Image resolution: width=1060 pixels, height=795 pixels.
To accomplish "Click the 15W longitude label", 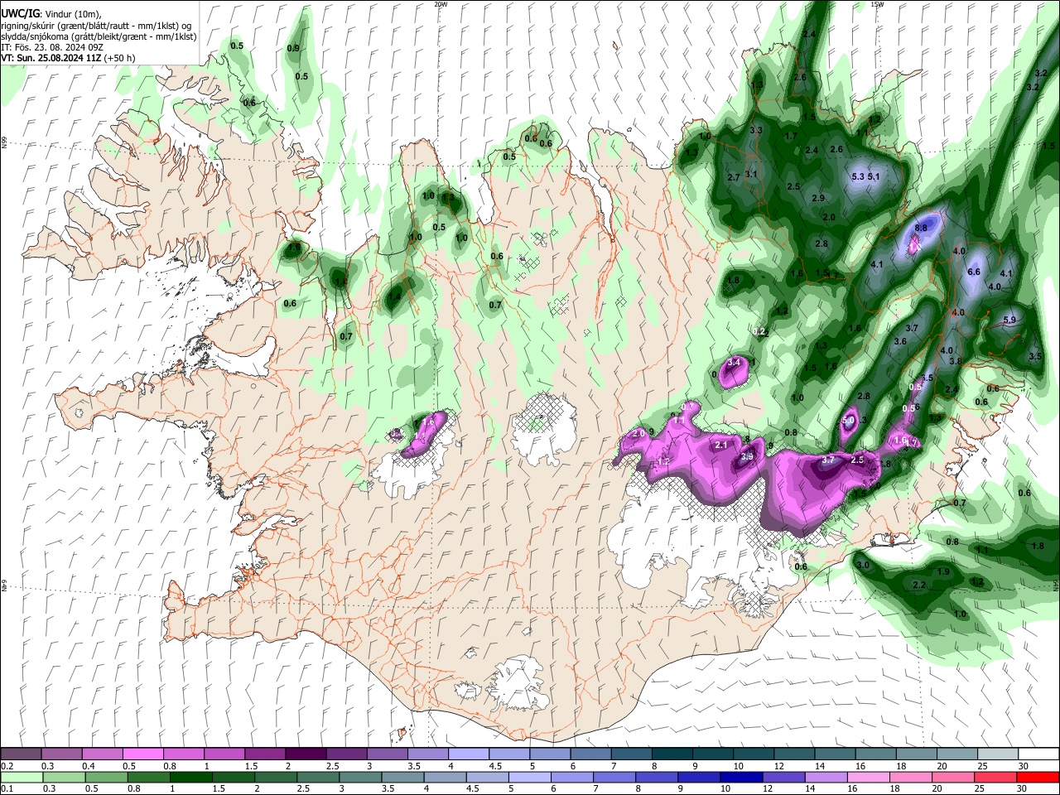I will (877, 4).
